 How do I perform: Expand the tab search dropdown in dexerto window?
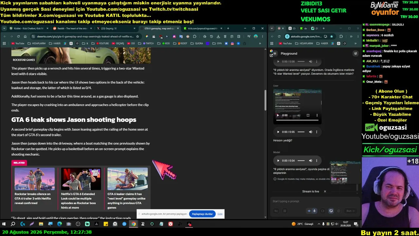click(x=5, y=29)
